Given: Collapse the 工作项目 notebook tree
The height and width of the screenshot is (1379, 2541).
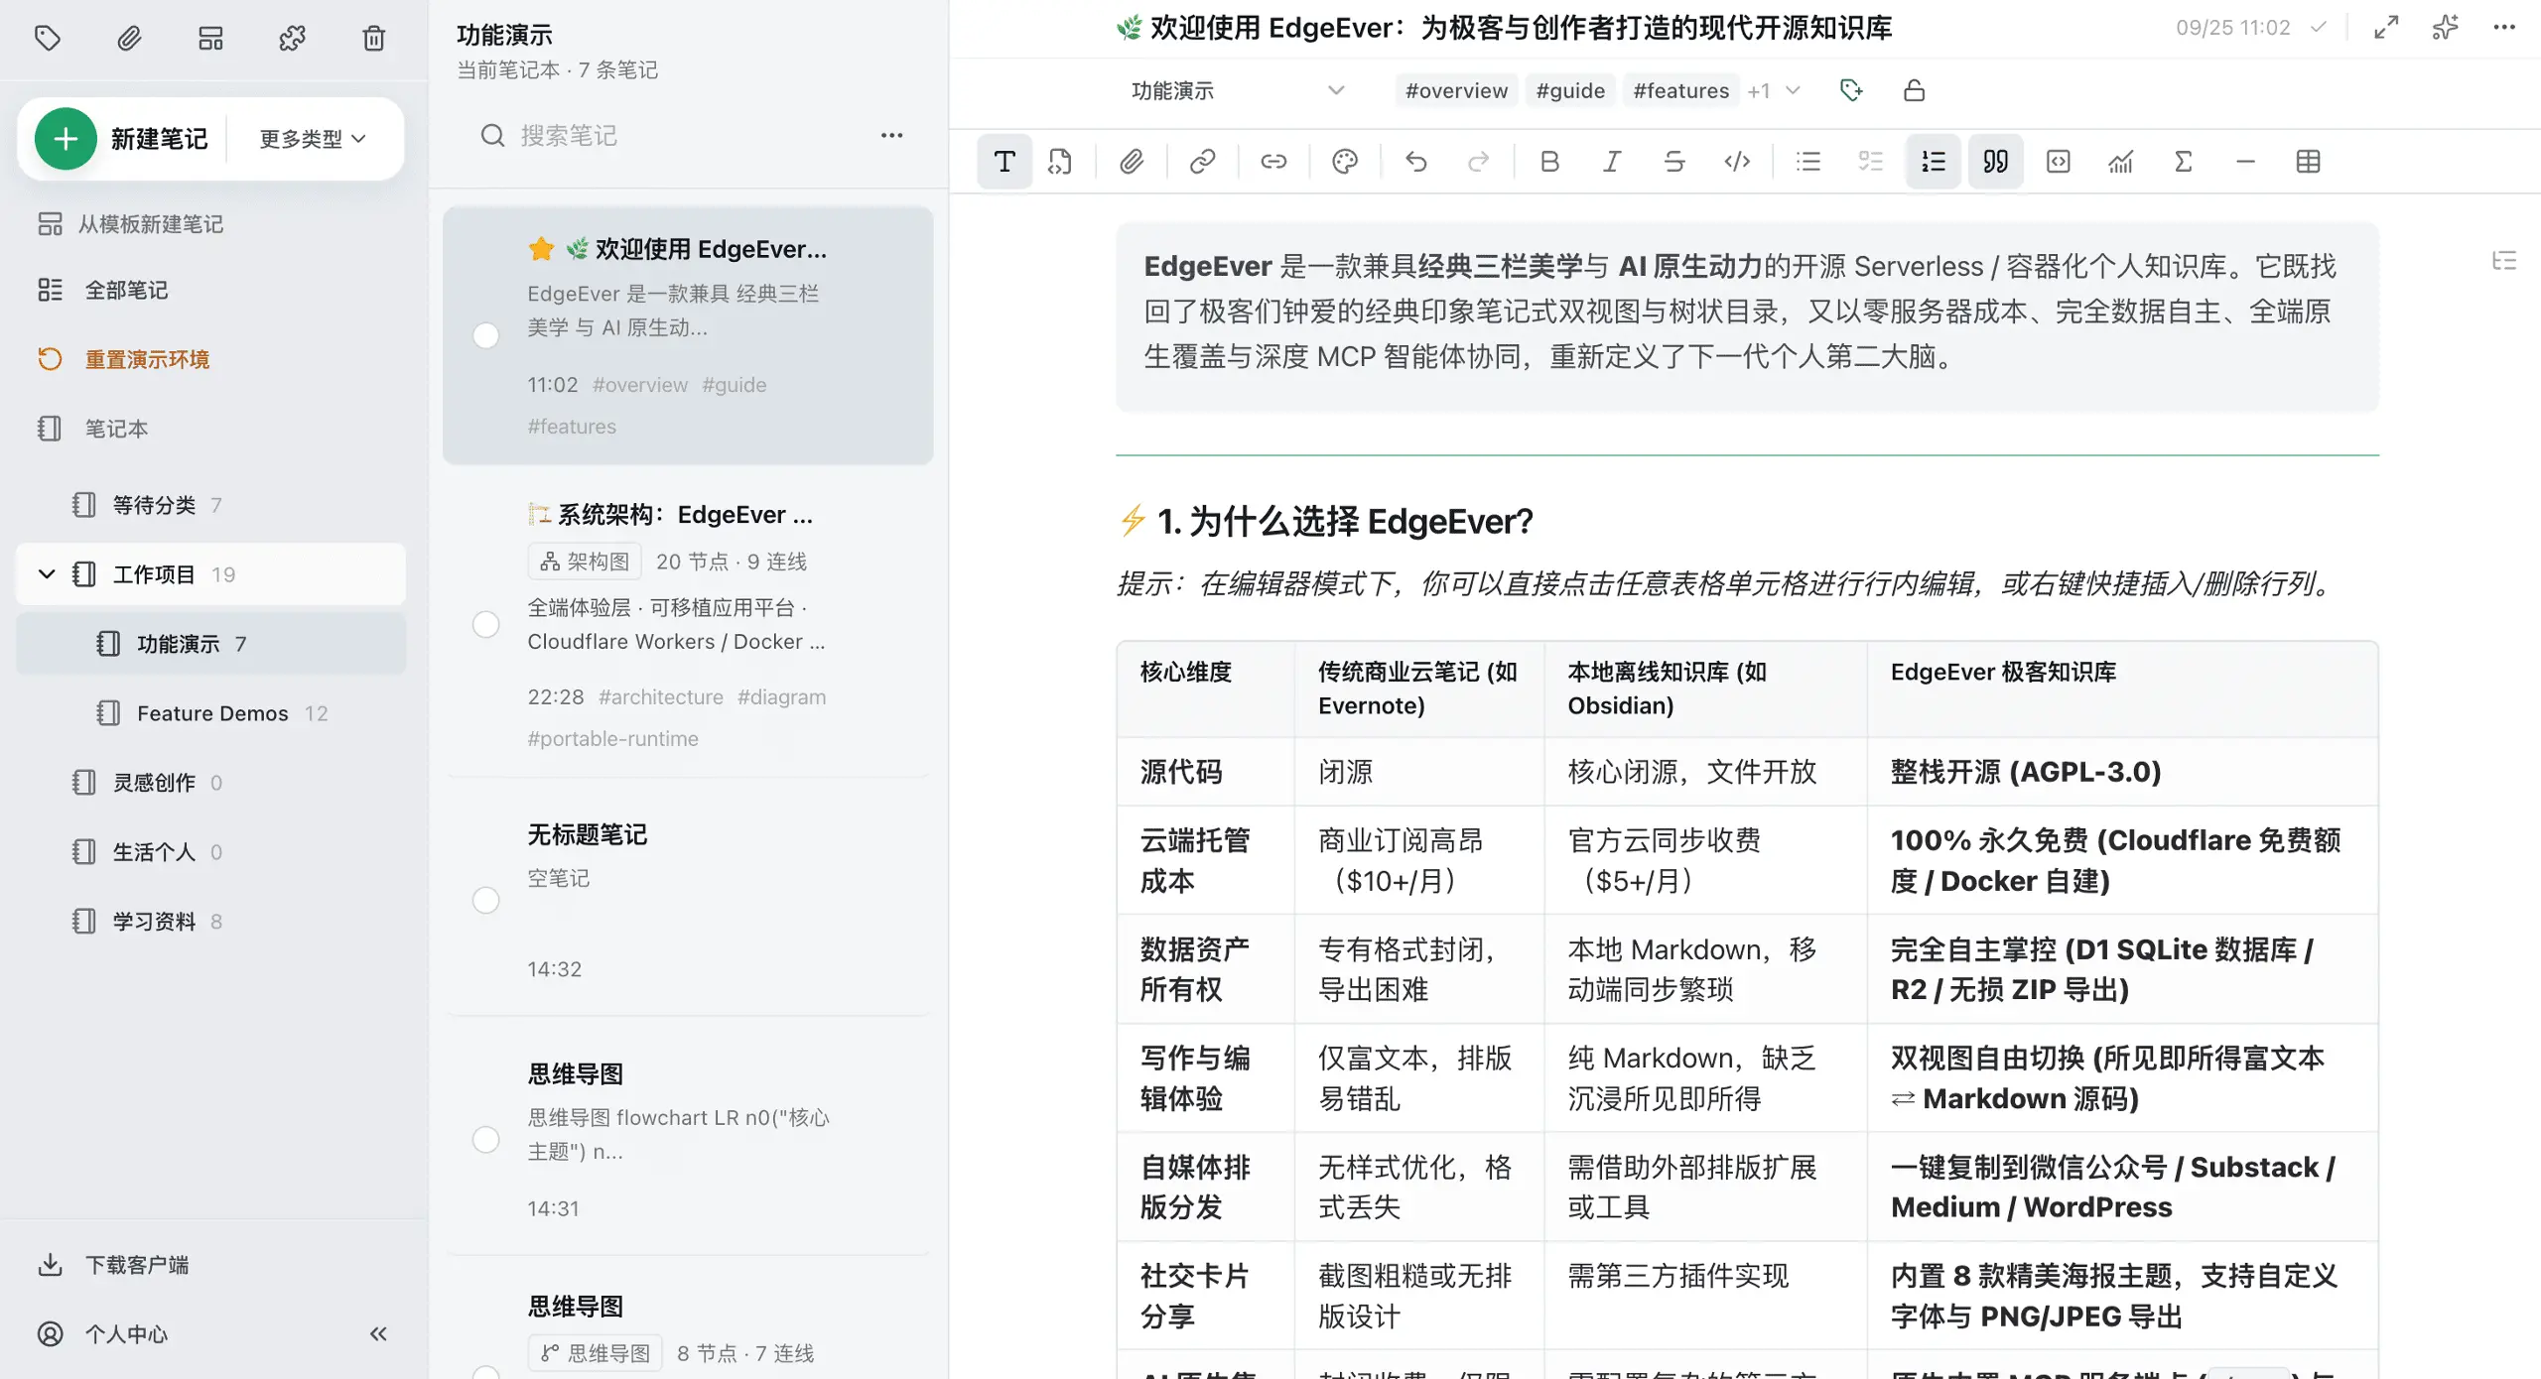Looking at the screenshot, I should 46,573.
